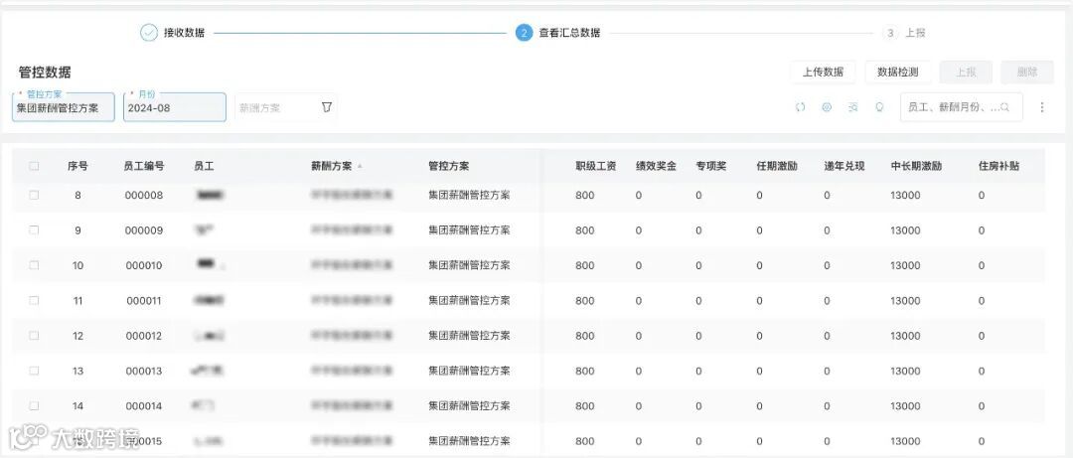This screenshot has height=458, width=1073.
Task: Click the 住房补贴 column header
Action: tap(999, 166)
